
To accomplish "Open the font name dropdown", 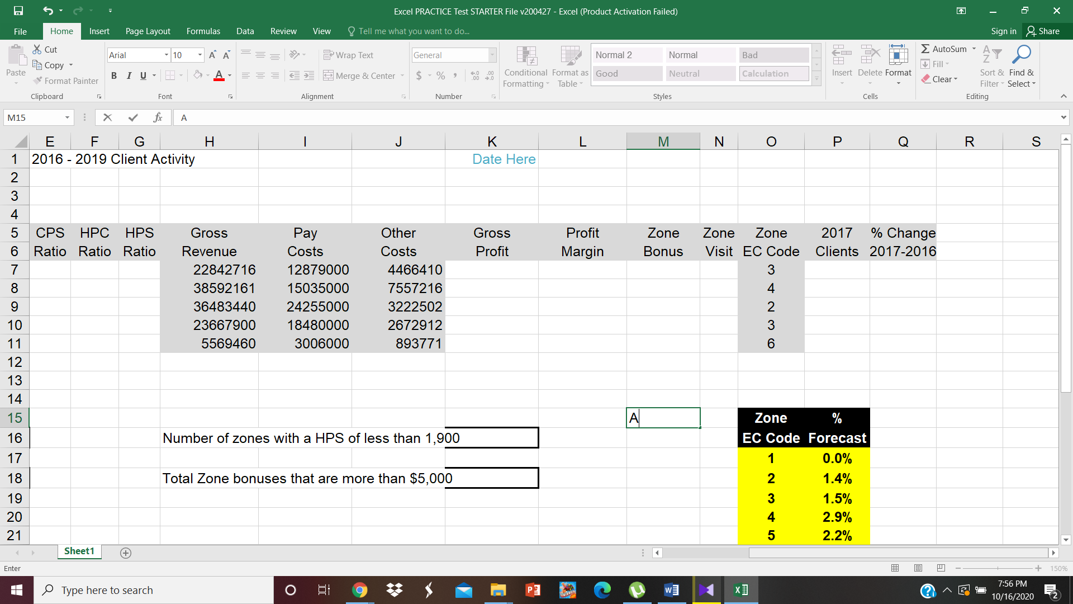I will click(x=166, y=55).
